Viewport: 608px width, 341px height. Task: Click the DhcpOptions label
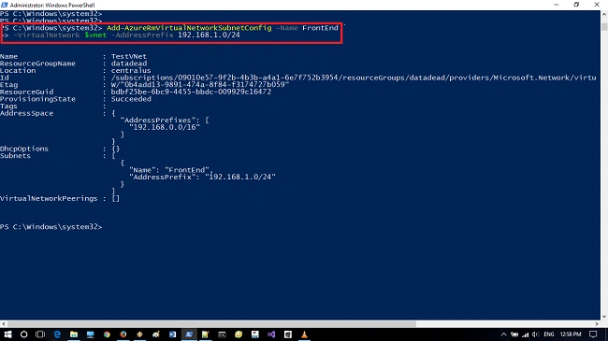(24, 149)
